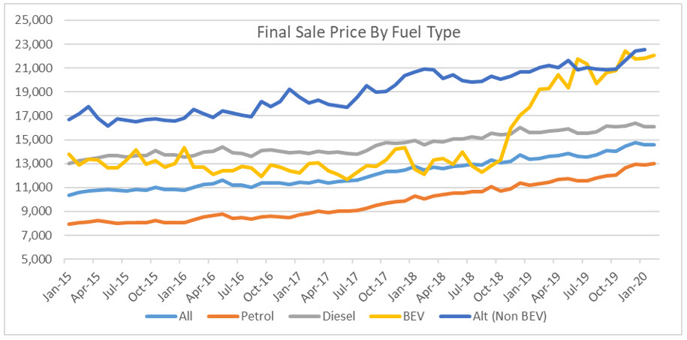This screenshot has width=687, height=340.
Task: Click the 15,000 y-axis label
Action: pos(32,140)
